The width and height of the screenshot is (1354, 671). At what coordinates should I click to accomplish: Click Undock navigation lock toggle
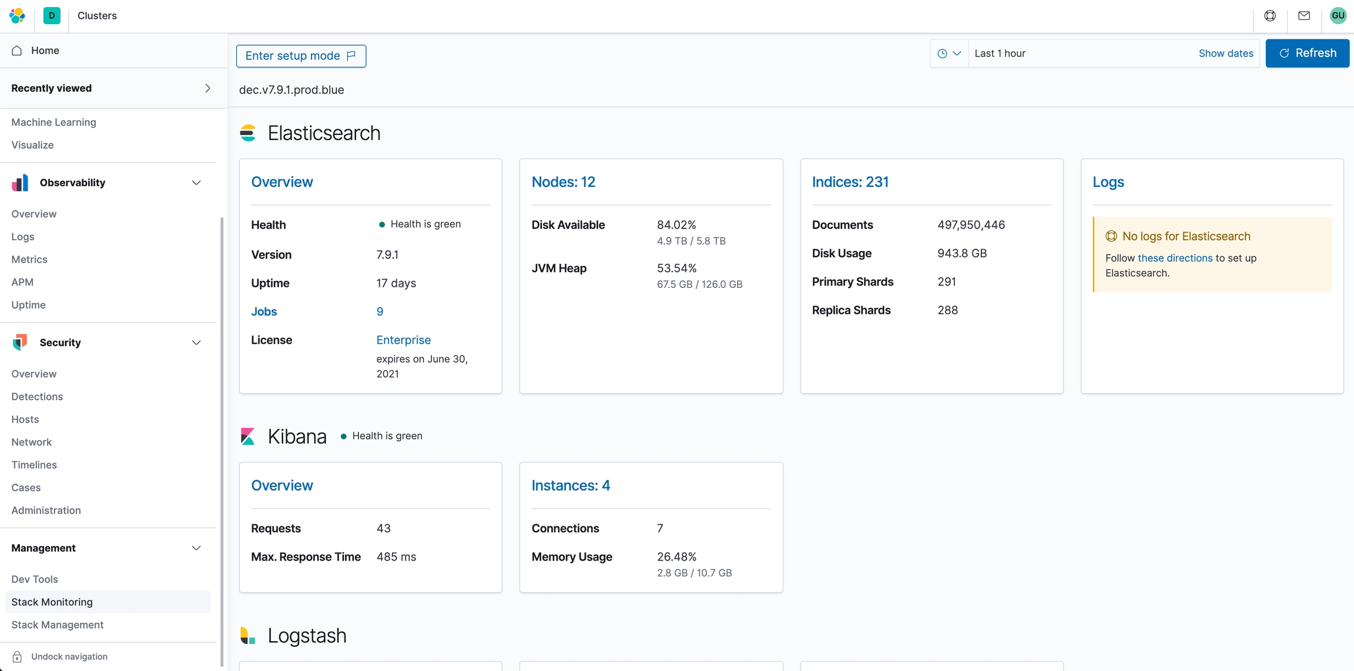pyautogui.click(x=17, y=656)
